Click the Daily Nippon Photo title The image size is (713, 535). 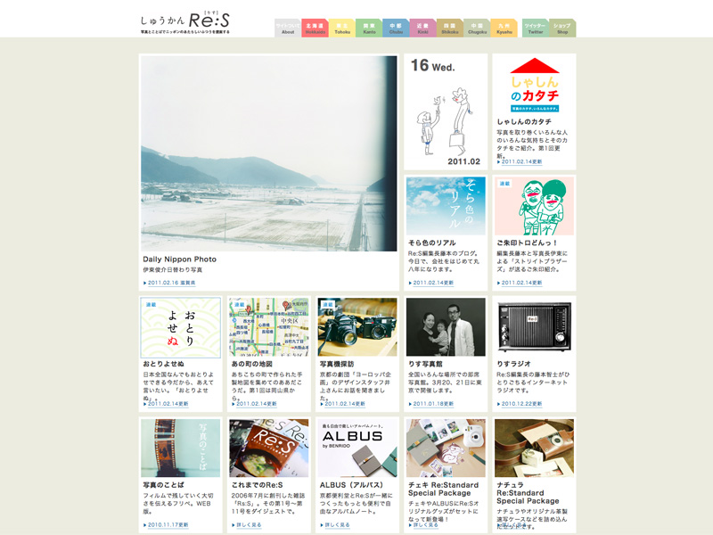(x=180, y=259)
